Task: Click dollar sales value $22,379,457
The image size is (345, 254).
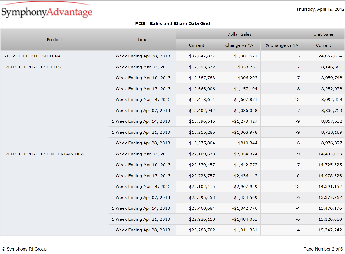Action: coord(202,165)
